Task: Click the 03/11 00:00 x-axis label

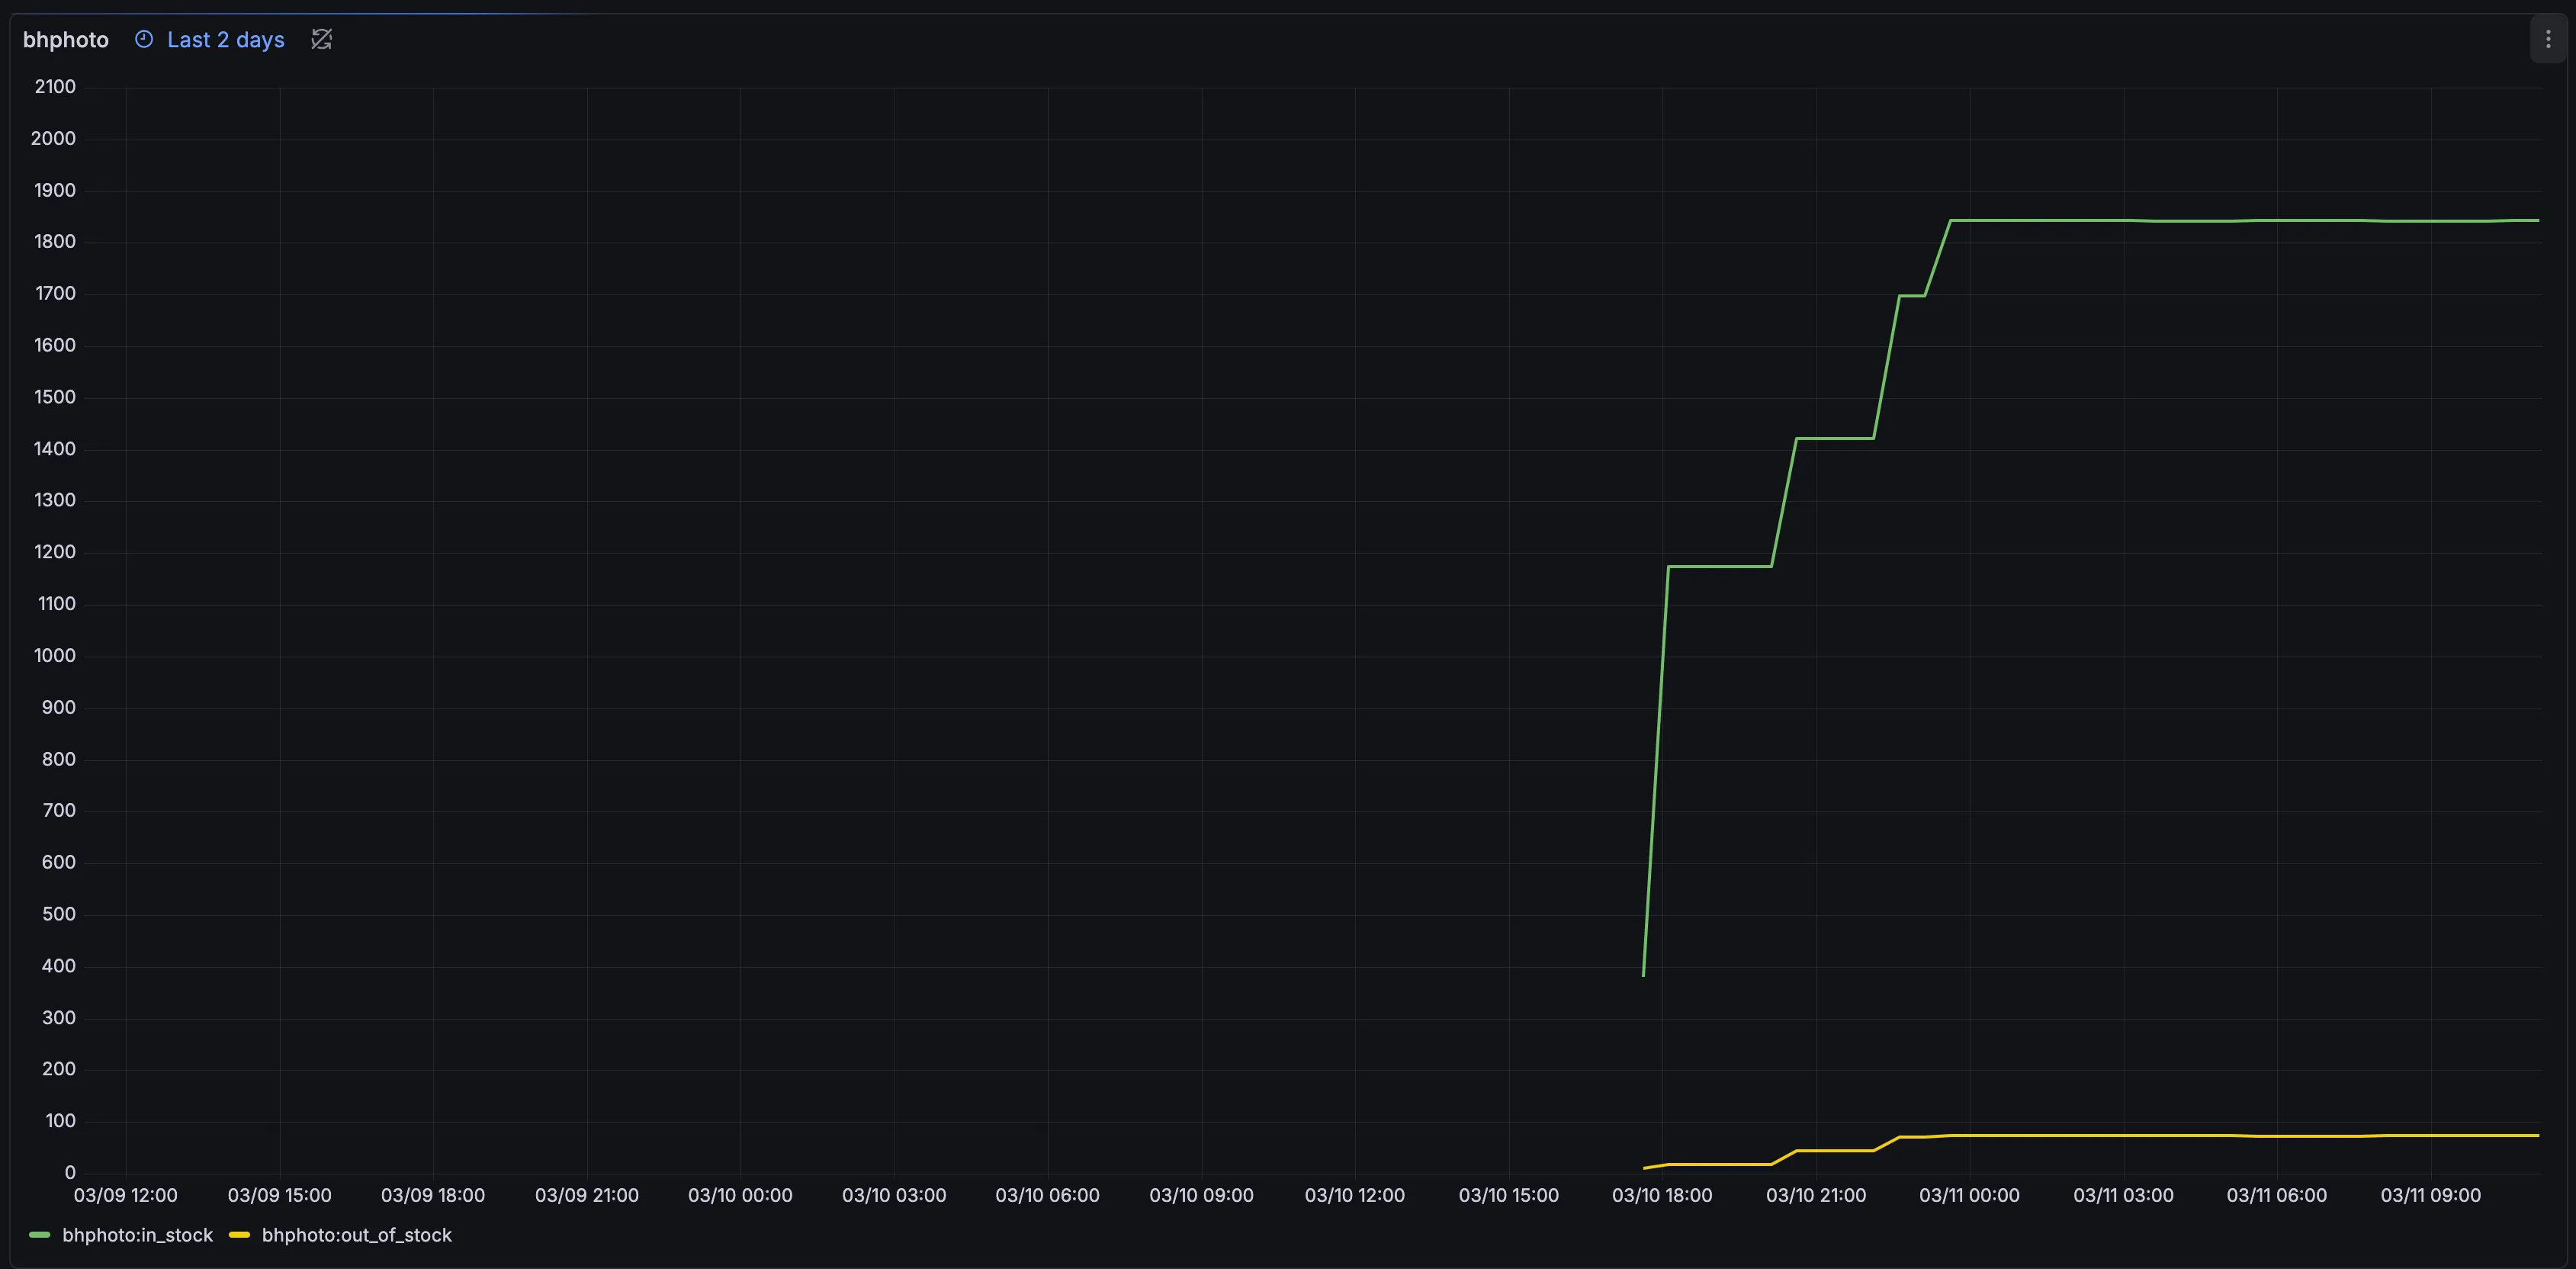Action: (1969, 1195)
